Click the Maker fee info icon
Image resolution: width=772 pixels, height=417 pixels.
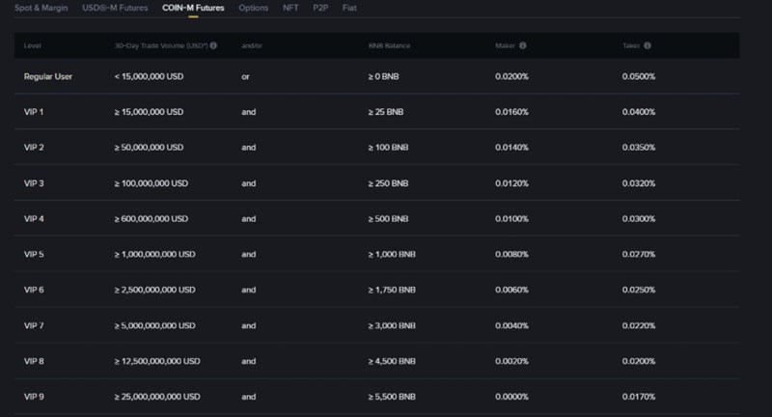[x=522, y=45]
